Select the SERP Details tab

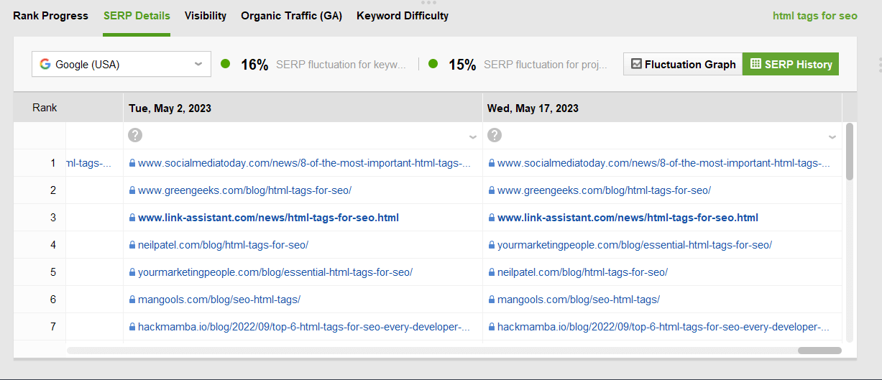pyautogui.click(x=137, y=16)
